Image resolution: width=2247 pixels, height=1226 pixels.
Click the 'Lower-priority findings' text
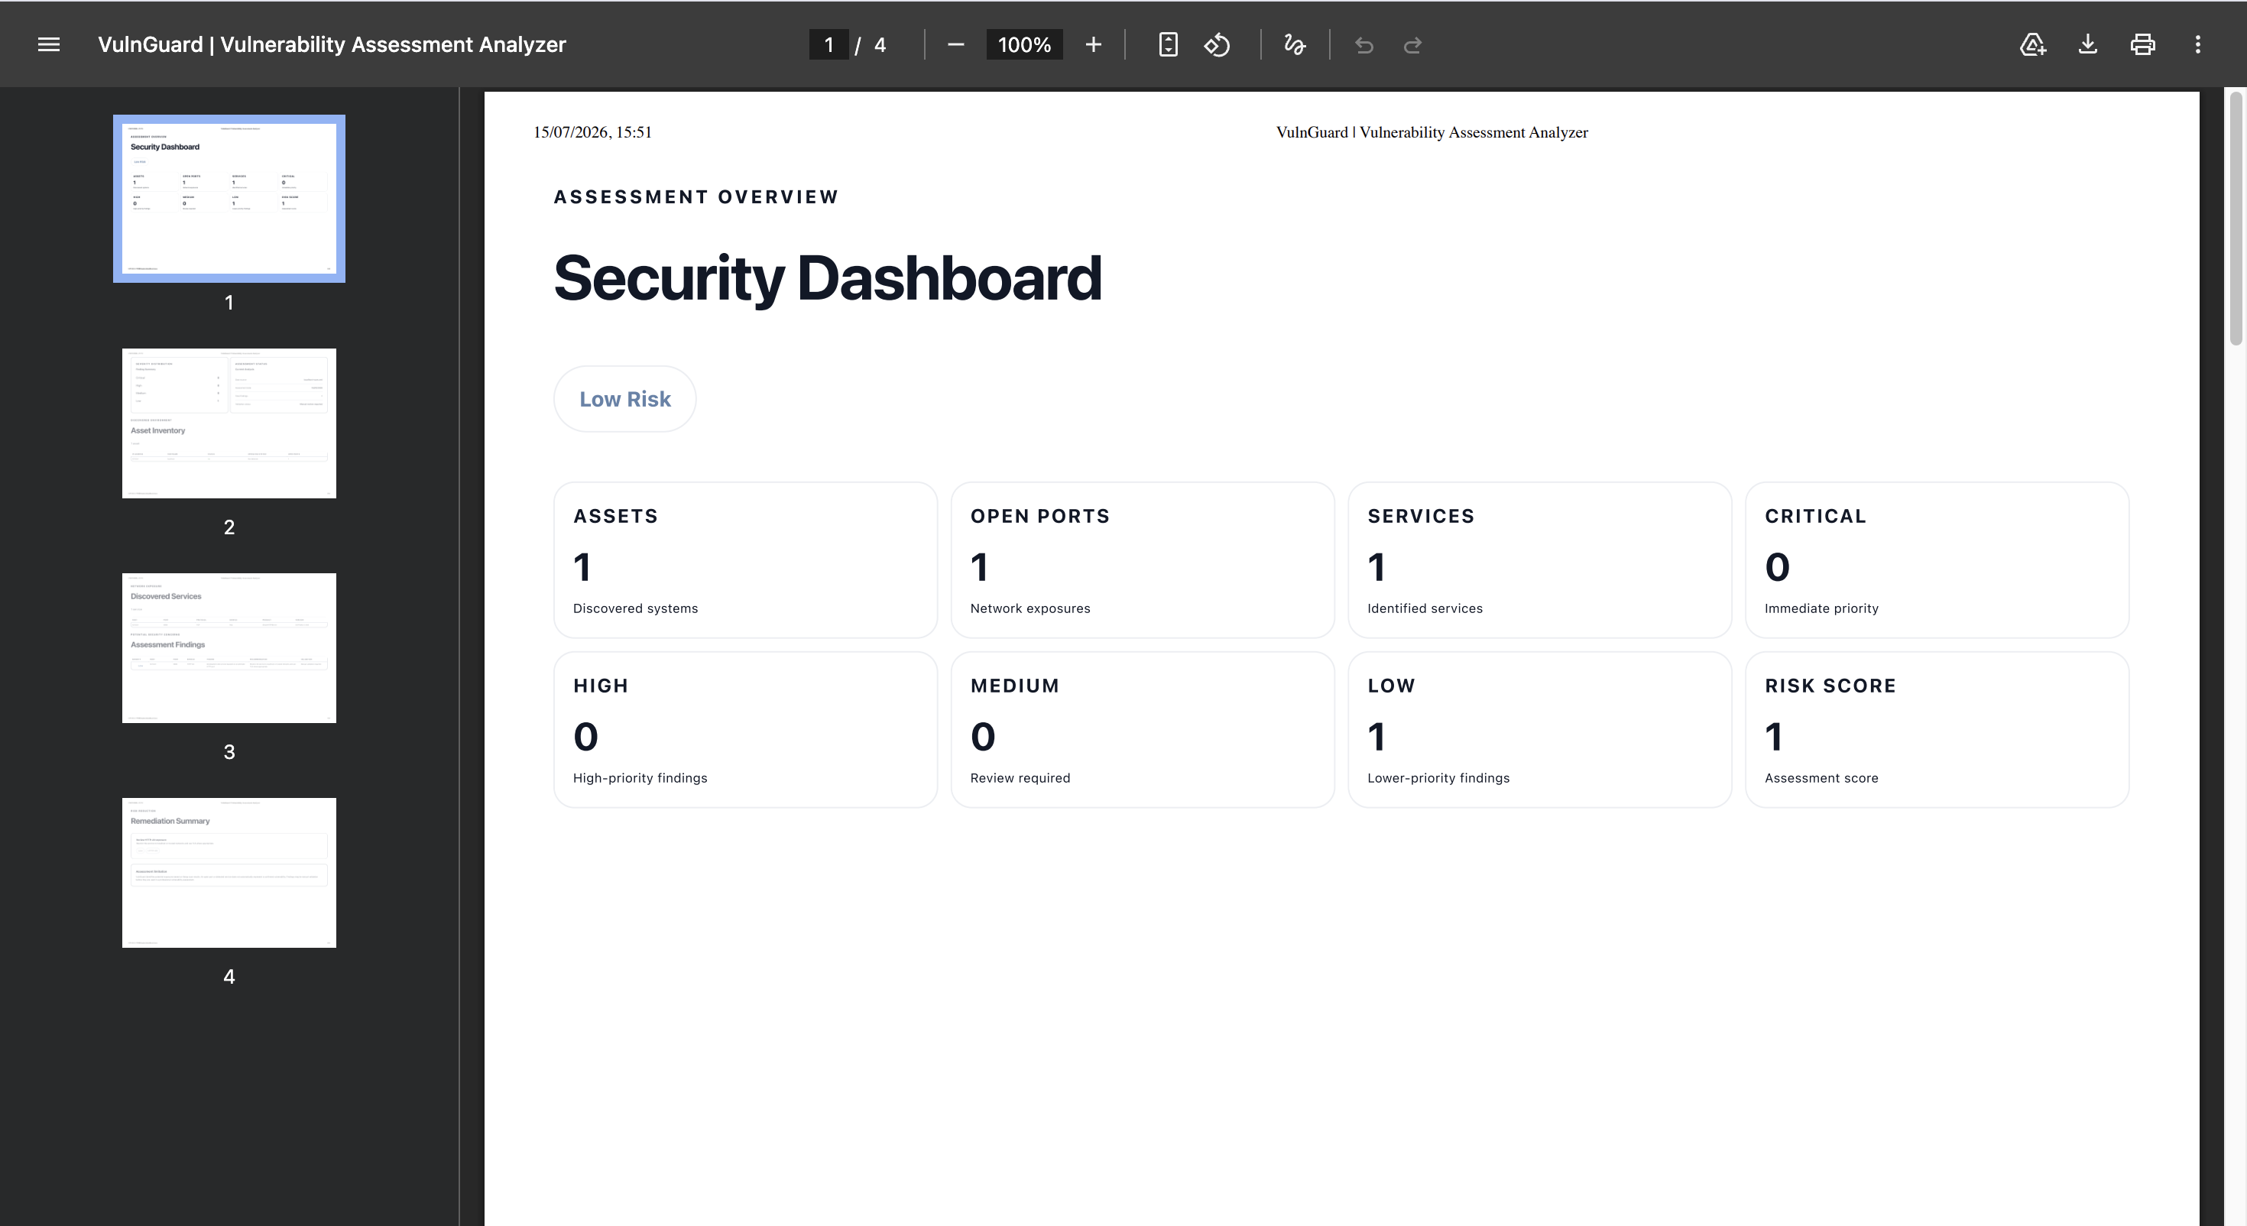(1438, 777)
